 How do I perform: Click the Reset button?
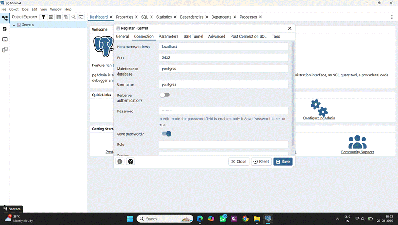point(261,161)
